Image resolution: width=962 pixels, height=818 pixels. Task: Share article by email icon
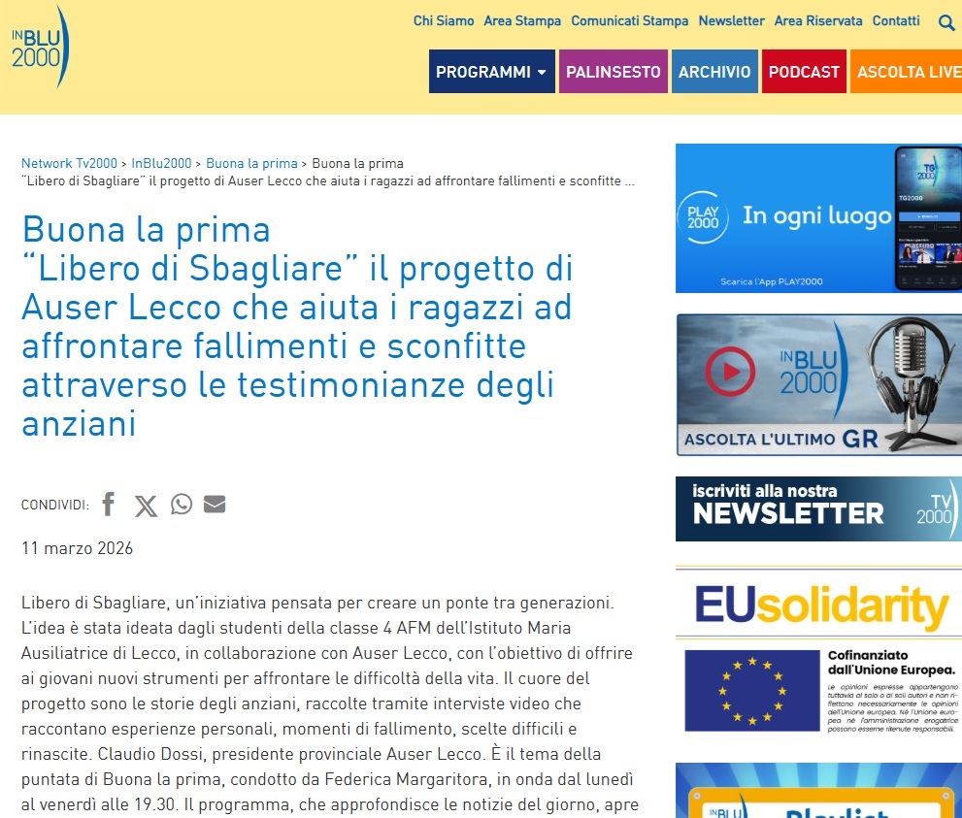point(215,505)
